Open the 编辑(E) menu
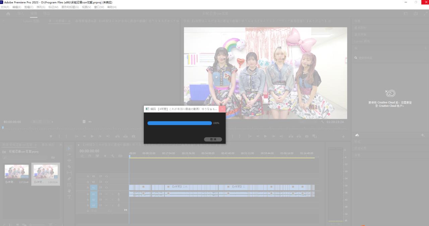The image size is (429, 226). pos(17,7)
